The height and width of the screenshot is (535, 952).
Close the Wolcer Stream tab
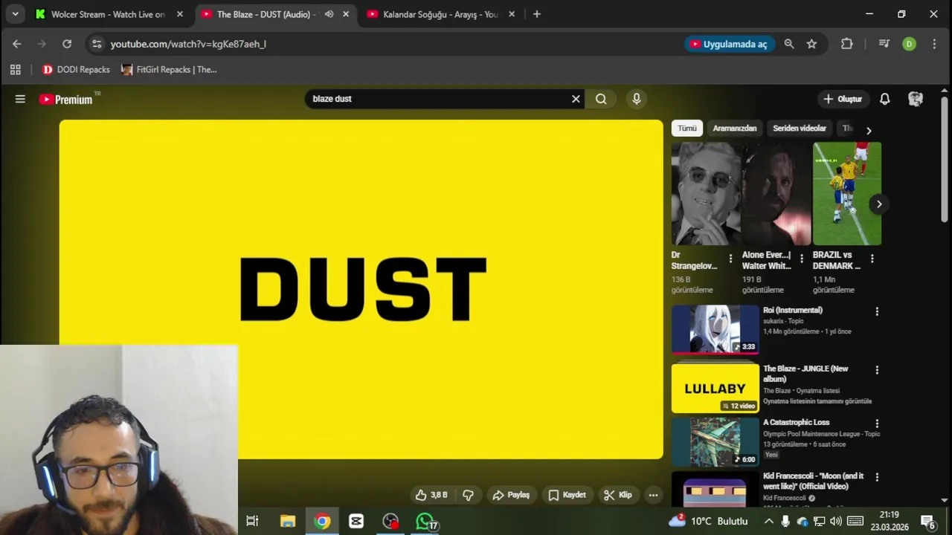179,14
